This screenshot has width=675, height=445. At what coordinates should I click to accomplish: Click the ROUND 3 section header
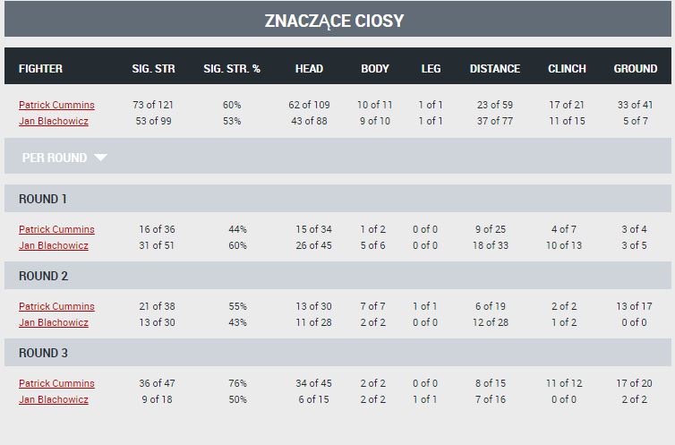click(x=337, y=353)
